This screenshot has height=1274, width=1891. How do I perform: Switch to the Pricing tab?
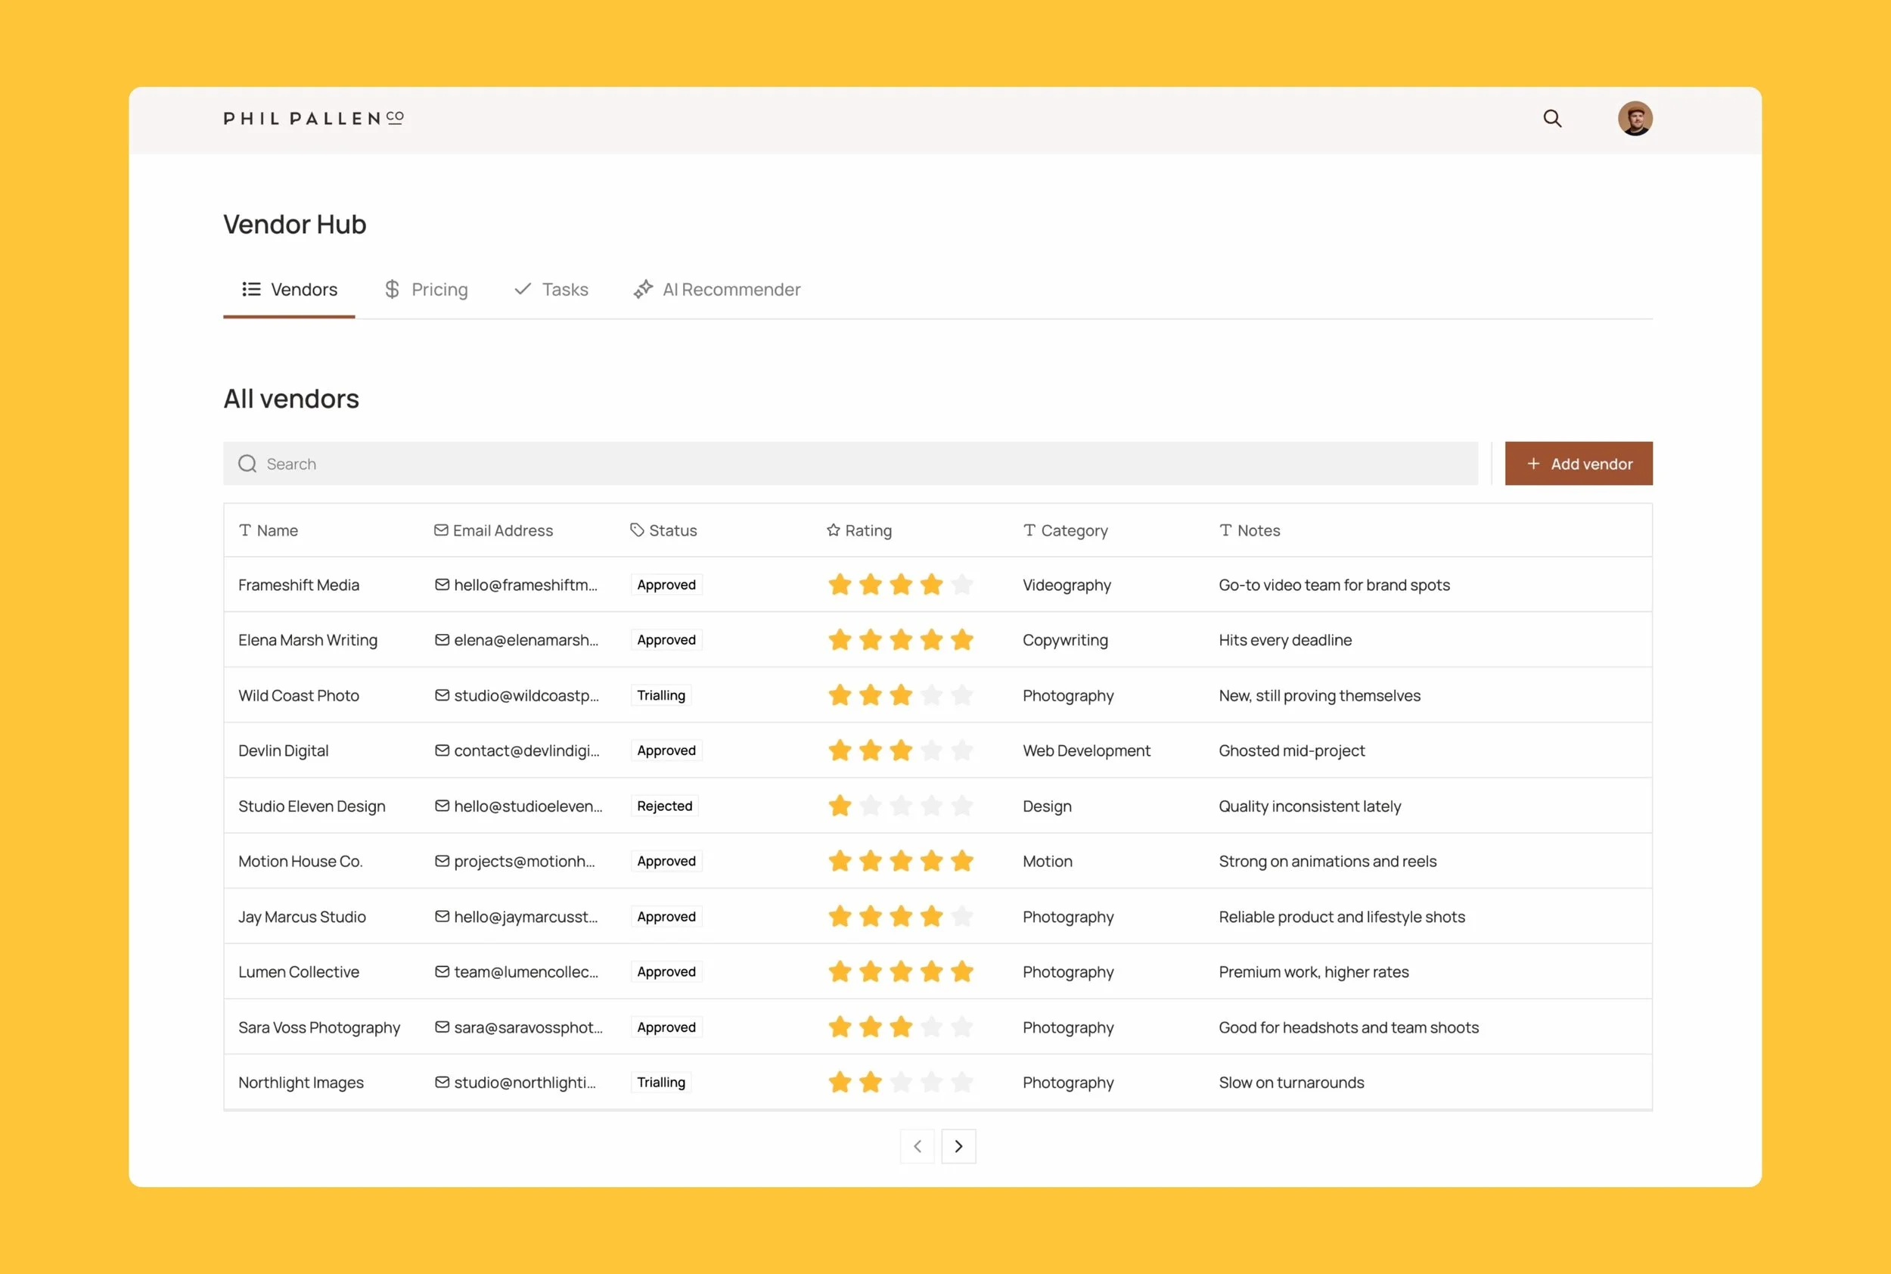pos(427,289)
